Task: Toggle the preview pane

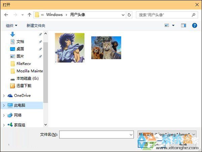Action: 183,26
